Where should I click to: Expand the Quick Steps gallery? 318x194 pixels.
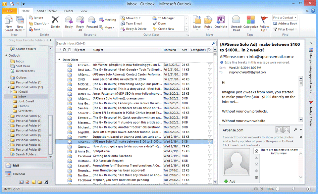[186, 29]
